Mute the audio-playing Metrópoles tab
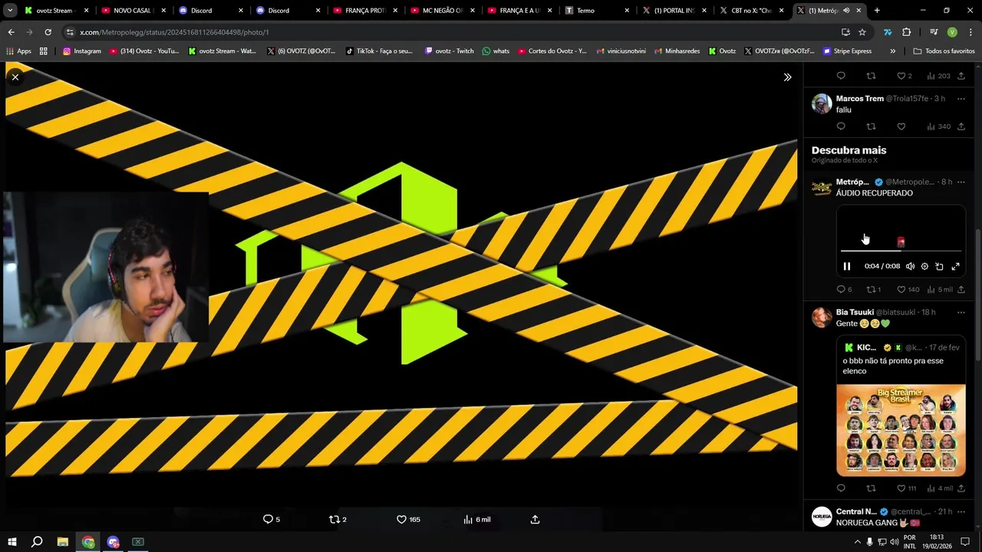Screen dimensions: 982x552 pyautogui.click(x=846, y=11)
